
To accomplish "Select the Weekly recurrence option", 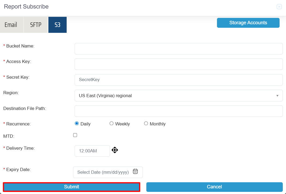I will pos(112,124).
